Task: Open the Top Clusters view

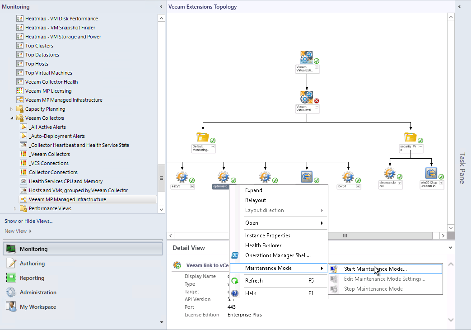Action: [39, 45]
